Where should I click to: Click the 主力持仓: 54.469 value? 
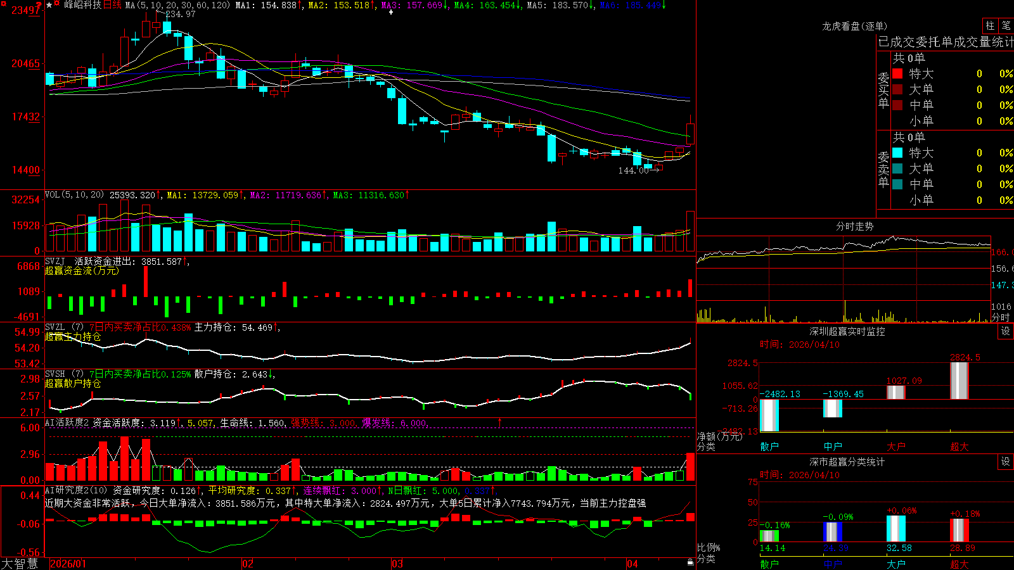[233, 327]
